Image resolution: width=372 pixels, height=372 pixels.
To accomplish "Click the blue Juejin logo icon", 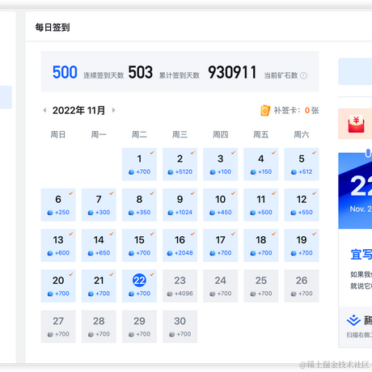I will [x=353, y=320].
